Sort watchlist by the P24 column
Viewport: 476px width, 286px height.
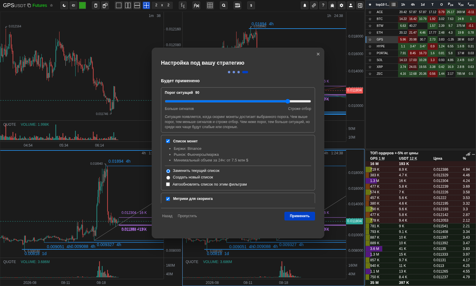coord(450,4)
